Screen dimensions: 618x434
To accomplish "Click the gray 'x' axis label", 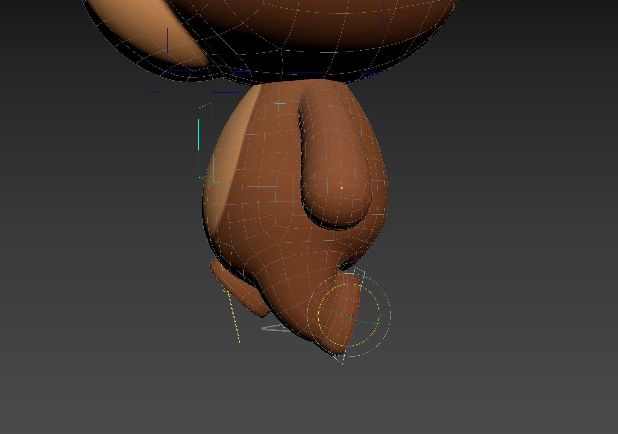I will coord(338,311).
